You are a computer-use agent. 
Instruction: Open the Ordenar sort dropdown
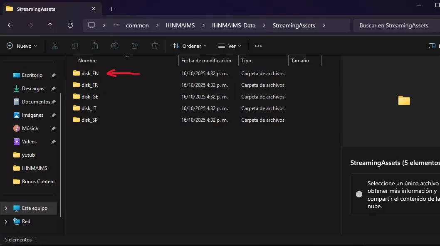pos(189,46)
